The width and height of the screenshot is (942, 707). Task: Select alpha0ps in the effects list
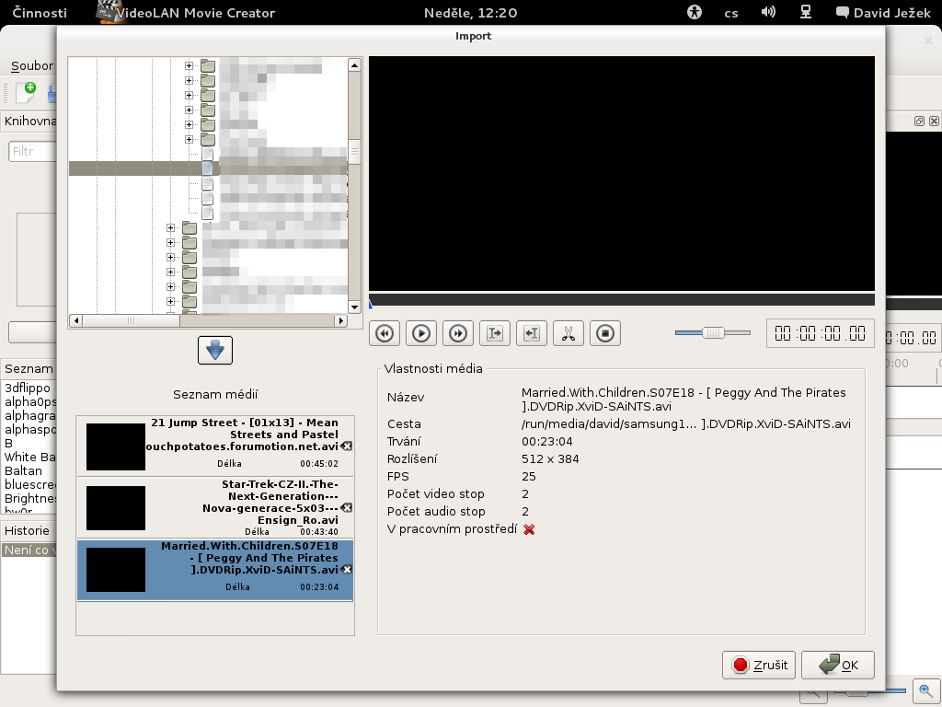pos(29,401)
